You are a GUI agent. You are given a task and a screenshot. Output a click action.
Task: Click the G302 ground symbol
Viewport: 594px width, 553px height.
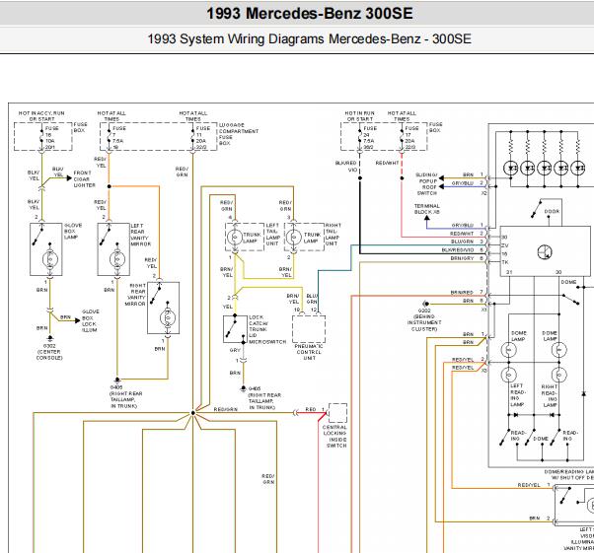pyautogui.click(x=49, y=338)
